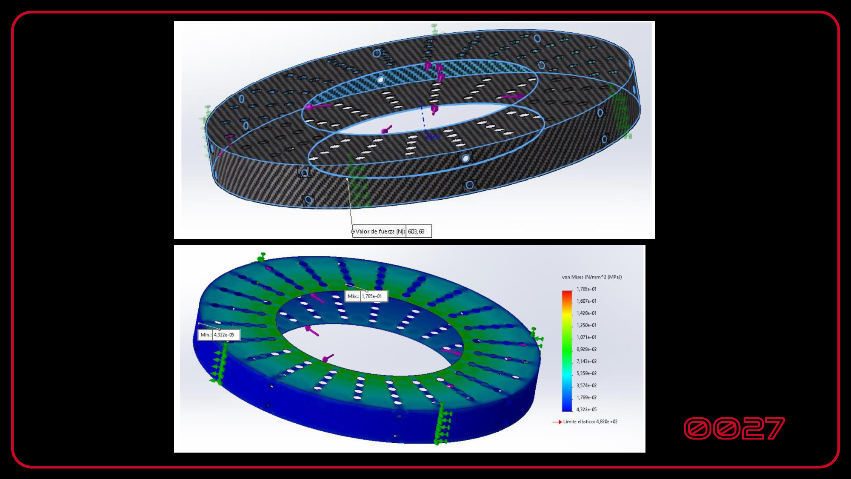The height and width of the screenshot is (479, 851).
Task: Click green fixture arrows at stress model bottom
Action: tap(442, 425)
